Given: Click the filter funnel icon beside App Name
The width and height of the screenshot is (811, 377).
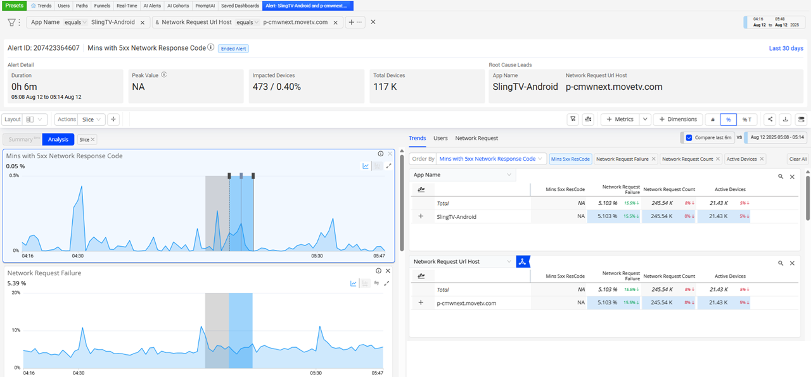Looking at the screenshot, I should point(11,22).
